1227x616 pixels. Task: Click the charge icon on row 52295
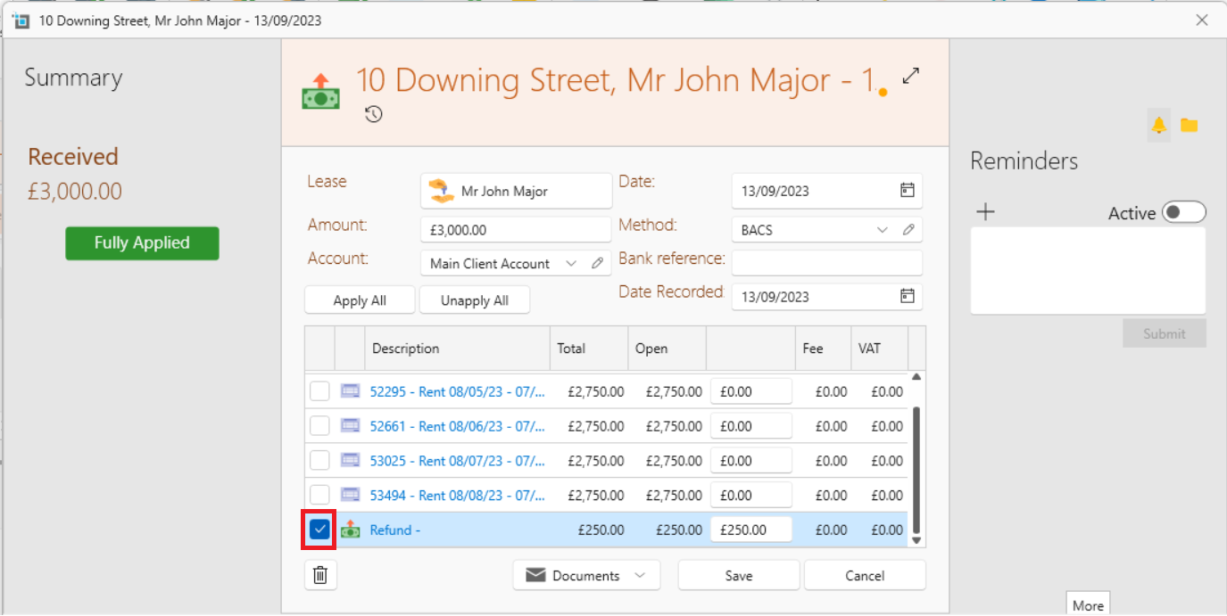pos(350,391)
